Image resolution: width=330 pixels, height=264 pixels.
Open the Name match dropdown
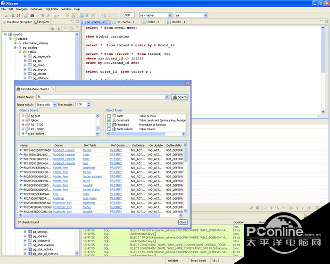pyautogui.click(x=47, y=104)
